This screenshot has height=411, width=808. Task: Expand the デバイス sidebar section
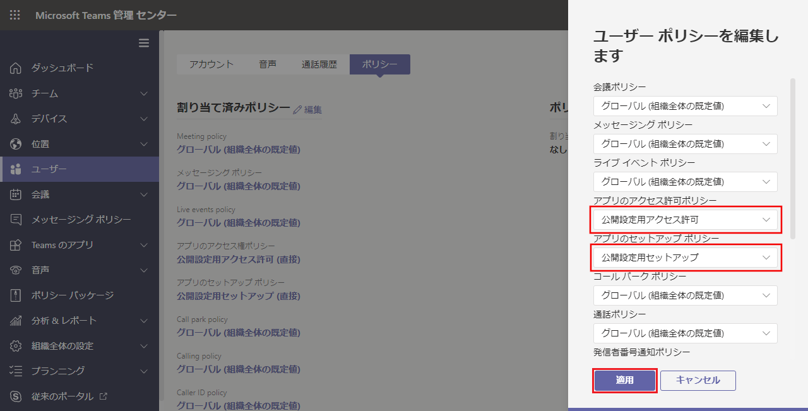144,119
